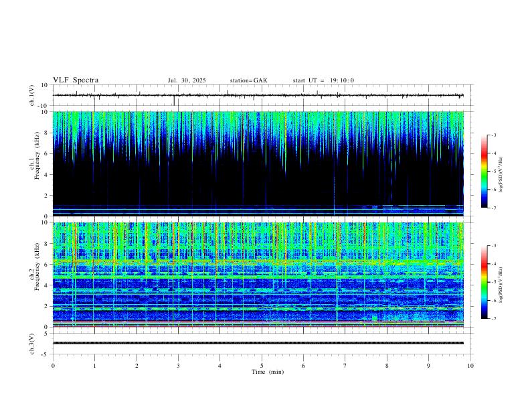Click inside the ch.1 spectrogram panel

click(258, 163)
